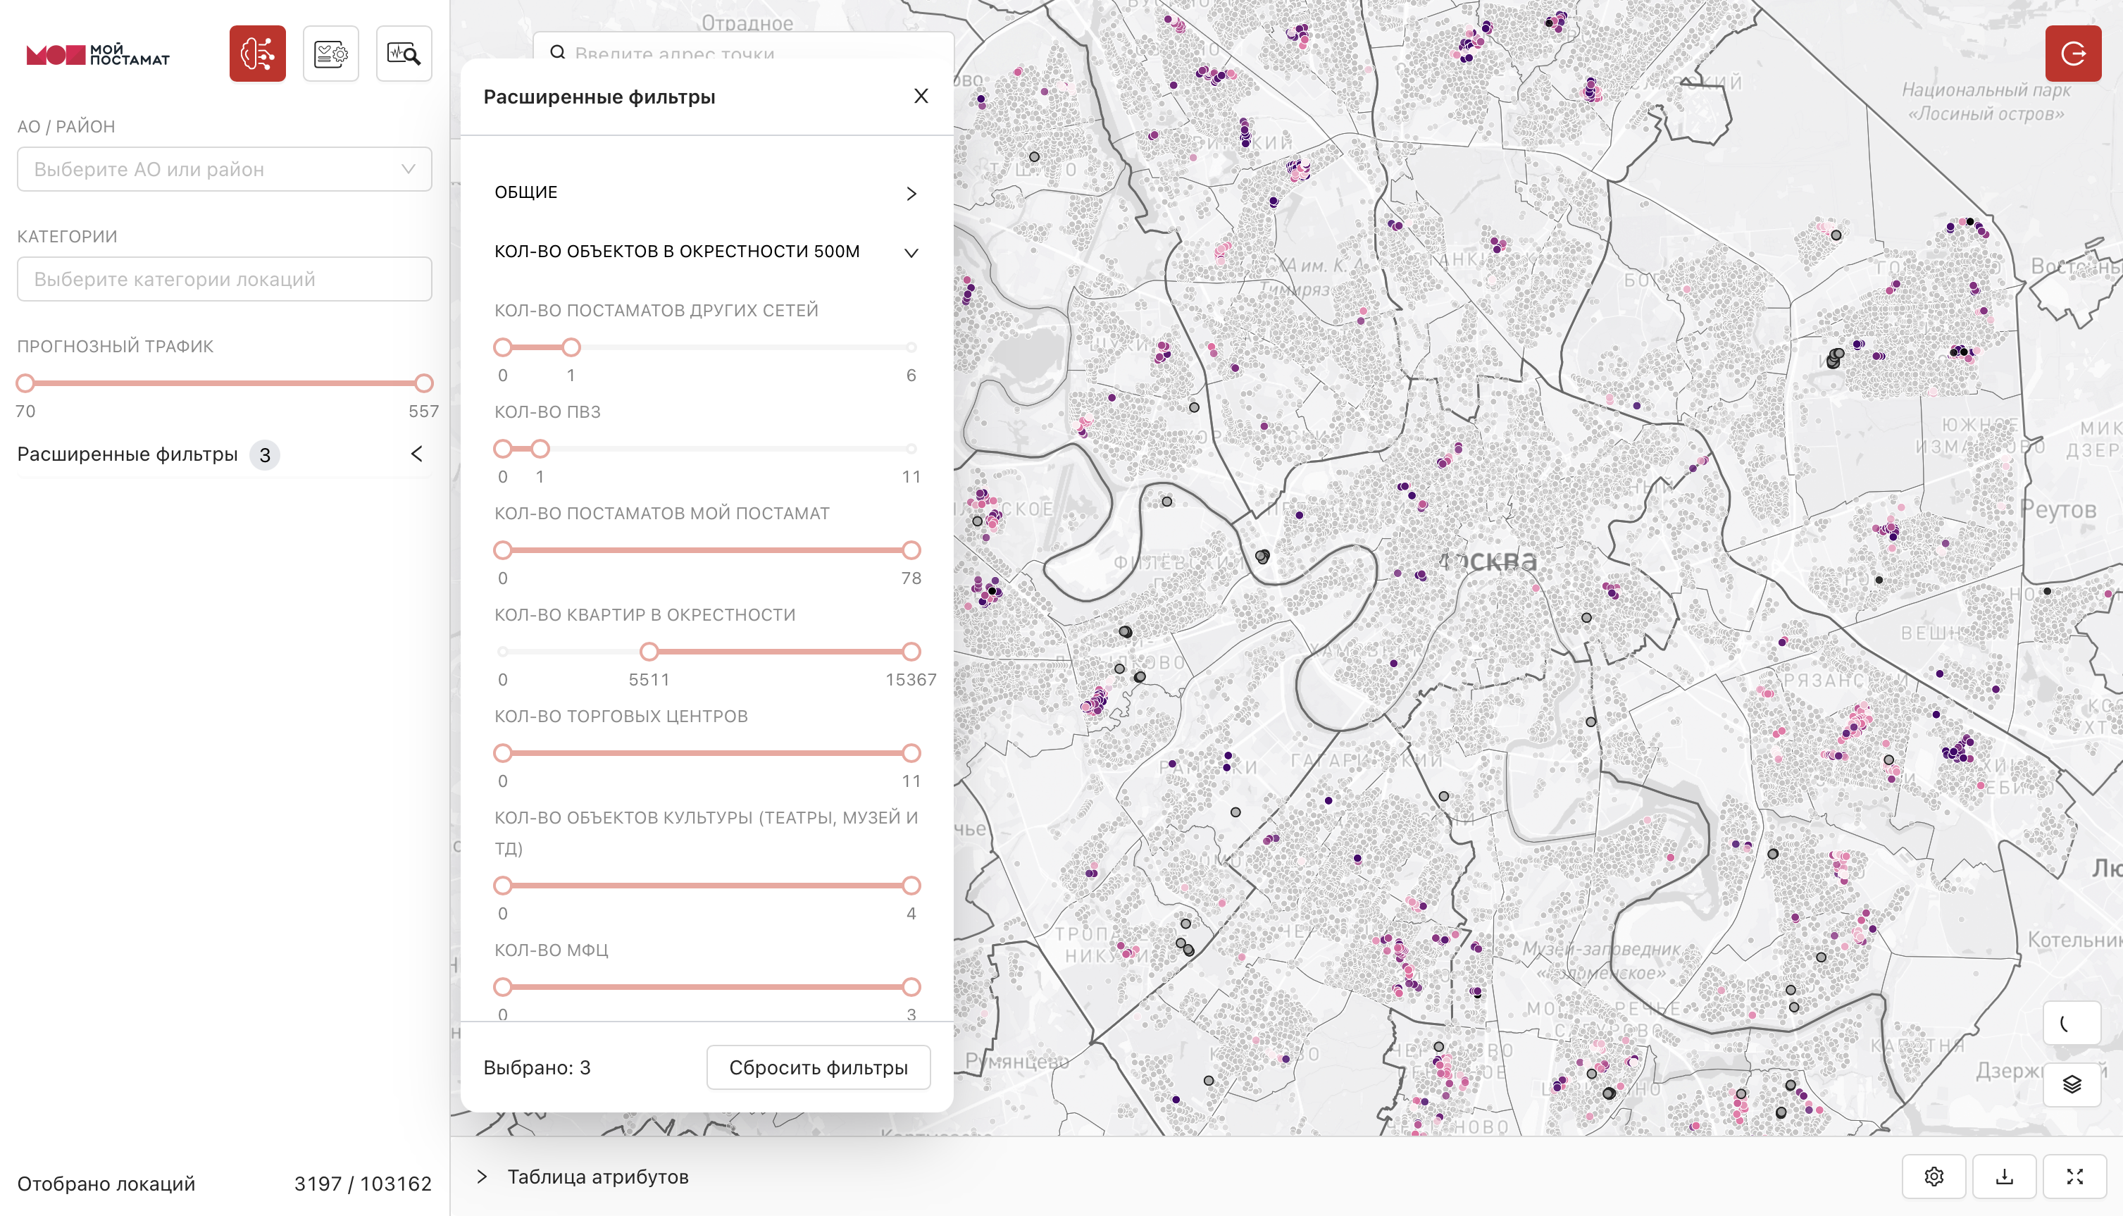The width and height of the screenshot is (2123, 1216).
Task: Click right handle of постаматов других сетей slider
Action: point(571,347)
